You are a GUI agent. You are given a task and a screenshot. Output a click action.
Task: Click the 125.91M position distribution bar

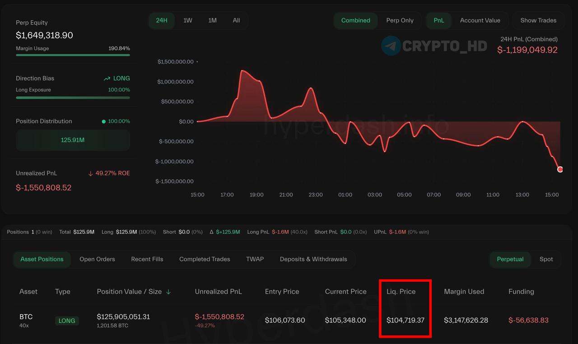coord(73,140)
